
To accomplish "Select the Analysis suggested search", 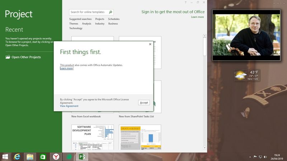I will tap(86, 24).
